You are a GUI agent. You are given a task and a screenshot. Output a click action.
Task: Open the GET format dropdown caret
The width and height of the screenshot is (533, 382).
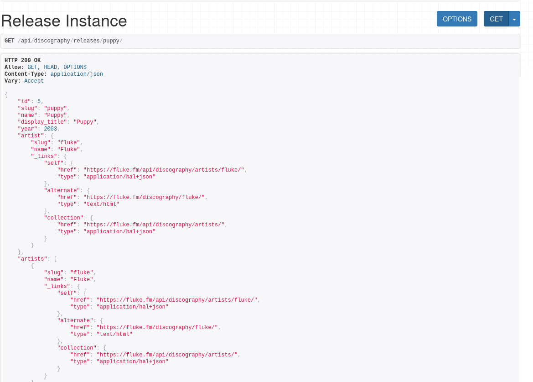(514, 19)
